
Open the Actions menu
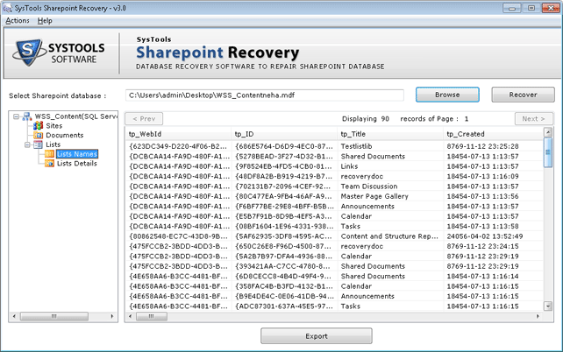point(18,21)
